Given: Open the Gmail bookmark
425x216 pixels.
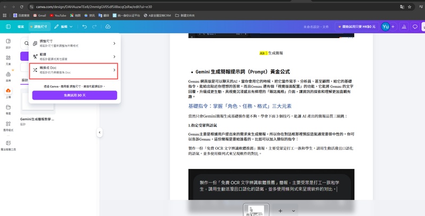Looking at the screenshot, I should (x=39, y=15).
